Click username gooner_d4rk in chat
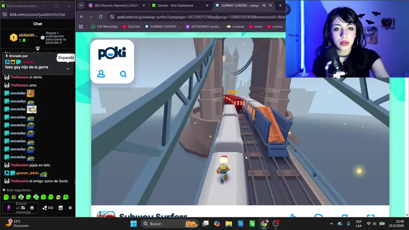Screen dimensions: 409x230 click(x=27, y=173)
